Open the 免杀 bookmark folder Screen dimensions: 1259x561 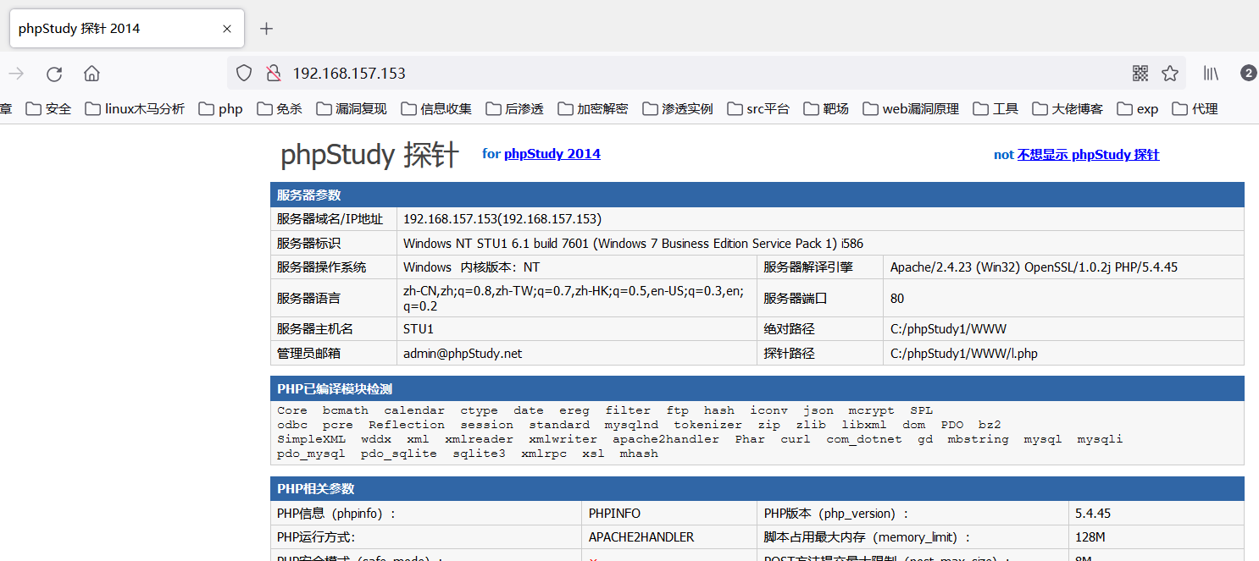tap(279, 109)
